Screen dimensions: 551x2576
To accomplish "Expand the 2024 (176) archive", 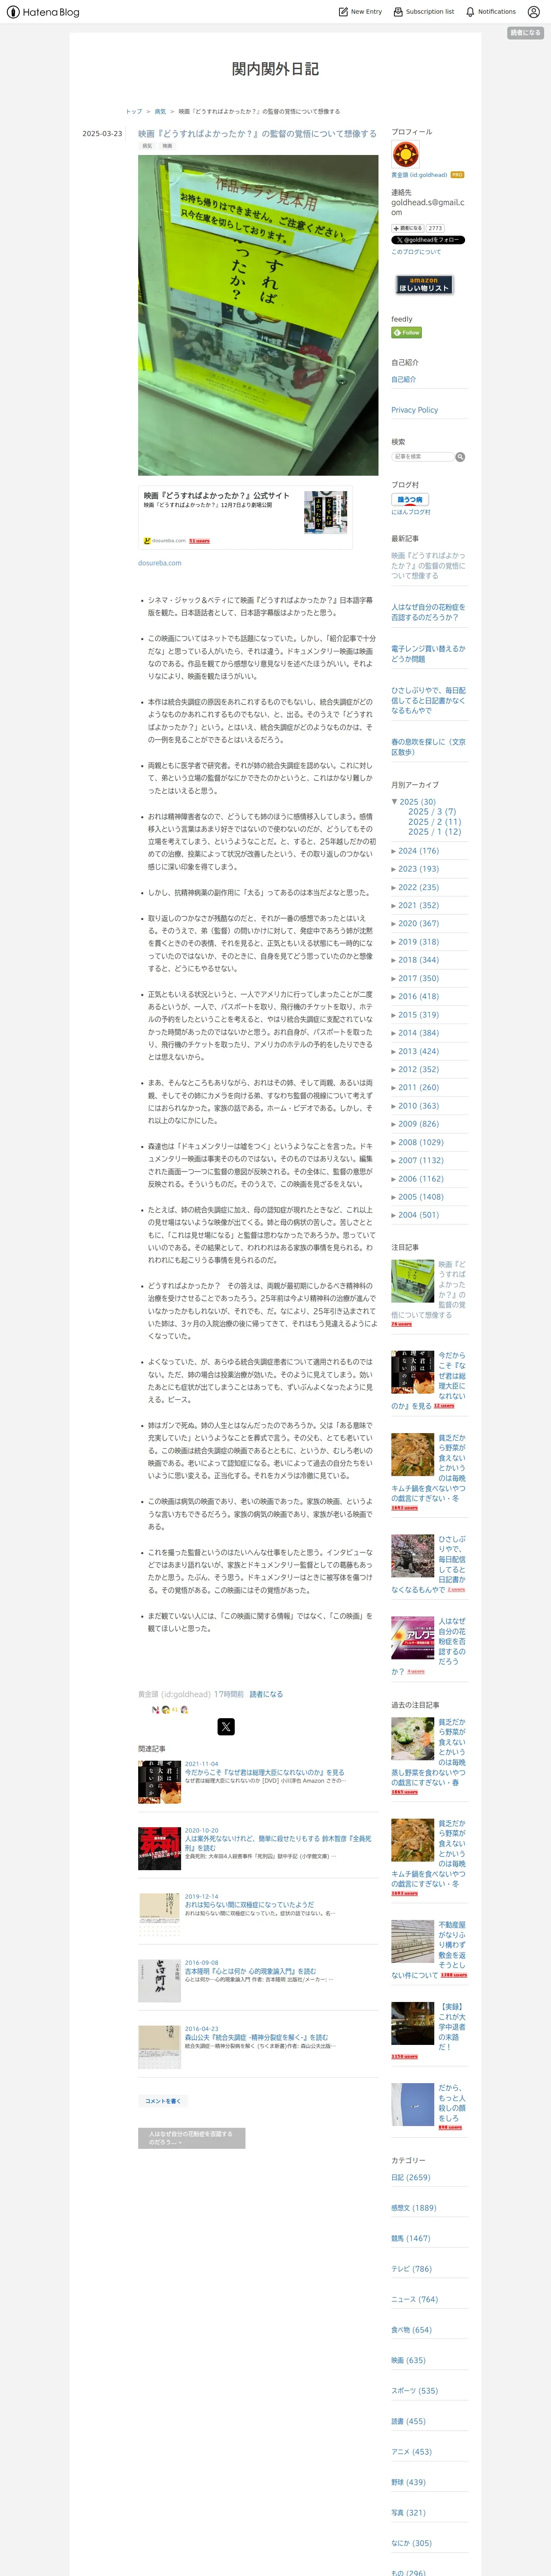I will [x=394, y=851].
